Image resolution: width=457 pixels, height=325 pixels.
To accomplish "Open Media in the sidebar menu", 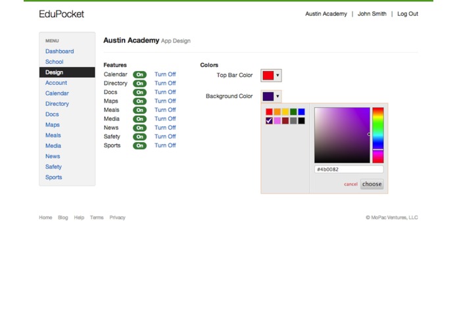I will pyautogui.click(x=53, y=146).
